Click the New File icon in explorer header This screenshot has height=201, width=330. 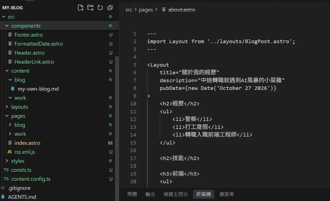(x=81, y=8)
